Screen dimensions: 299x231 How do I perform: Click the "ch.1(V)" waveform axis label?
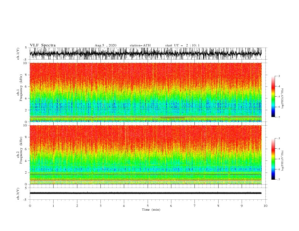18,54
